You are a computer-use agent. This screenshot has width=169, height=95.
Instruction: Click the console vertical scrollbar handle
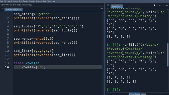pyautogui.click(x=168, y=55)
